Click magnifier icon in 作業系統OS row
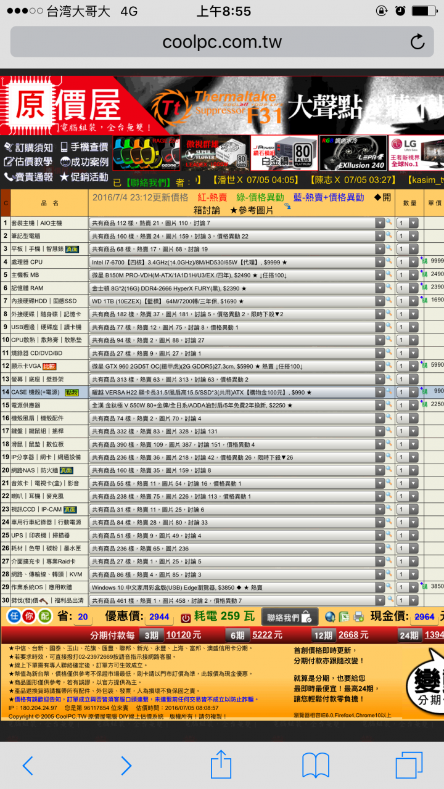 (389, 587)
